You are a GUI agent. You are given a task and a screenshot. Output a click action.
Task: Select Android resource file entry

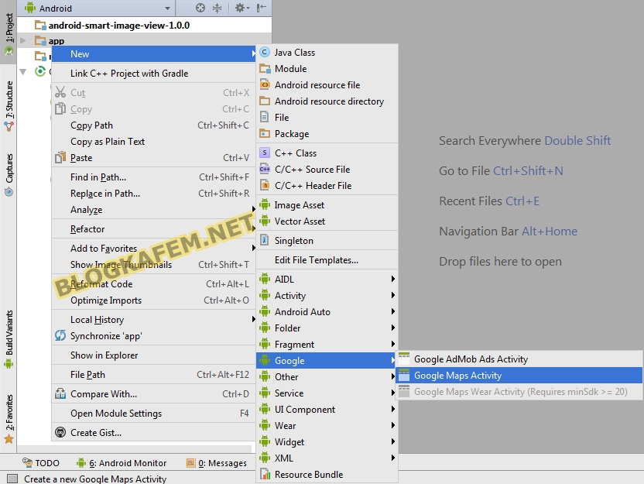click(x=327, y=85)
